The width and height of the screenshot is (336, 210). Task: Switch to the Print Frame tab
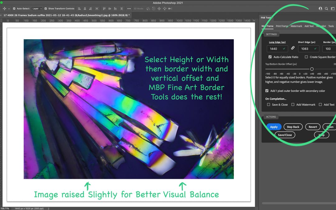282,26
